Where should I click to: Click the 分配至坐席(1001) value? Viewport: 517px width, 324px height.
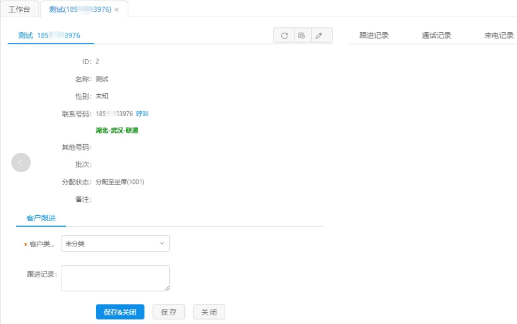[120, 182]
